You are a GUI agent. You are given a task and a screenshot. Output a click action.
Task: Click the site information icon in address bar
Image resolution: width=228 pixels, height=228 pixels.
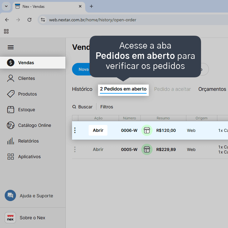coord(43,20)
